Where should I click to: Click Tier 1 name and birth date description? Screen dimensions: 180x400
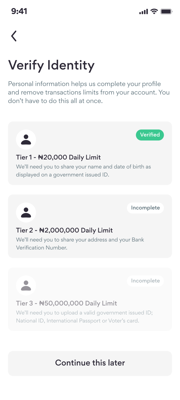click(83, 170)
